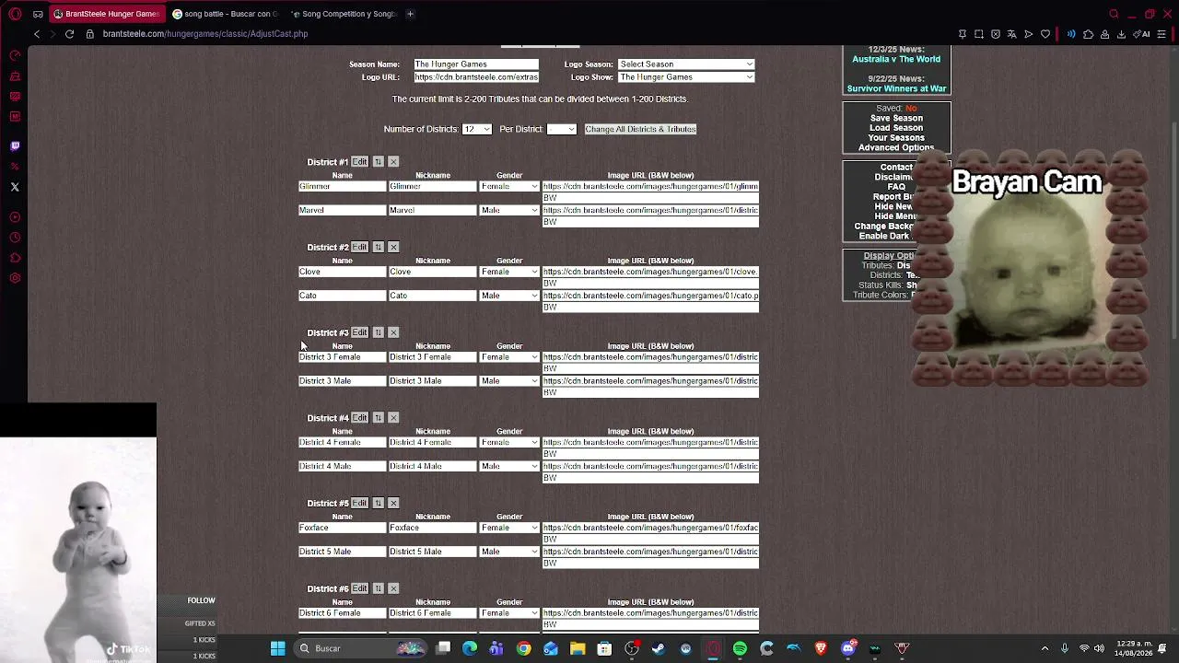Viewport: 1179px width, 663px height.
Task: Change Marvel's gender dropdown
Action: [x=509, y=210]
